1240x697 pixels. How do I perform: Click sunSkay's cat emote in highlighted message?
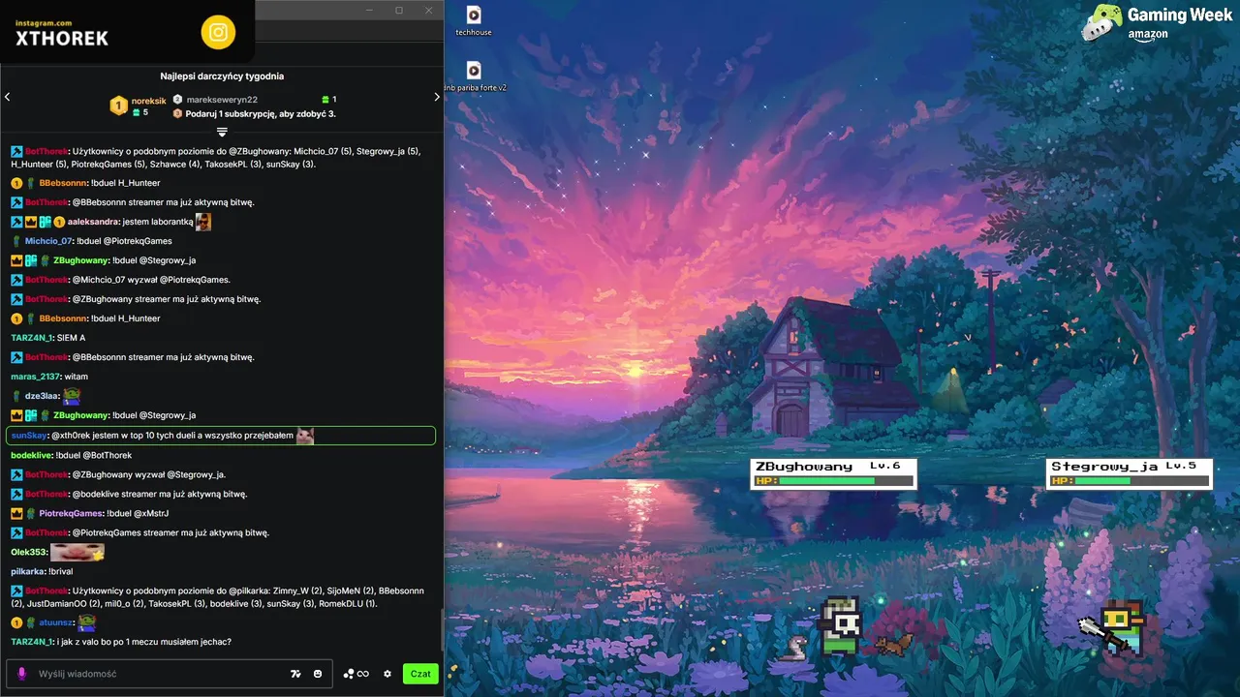(x=305, y=436)
